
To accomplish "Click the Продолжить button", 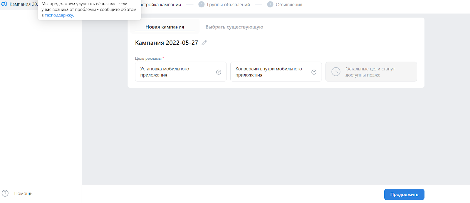I will [x=404, y=194].
